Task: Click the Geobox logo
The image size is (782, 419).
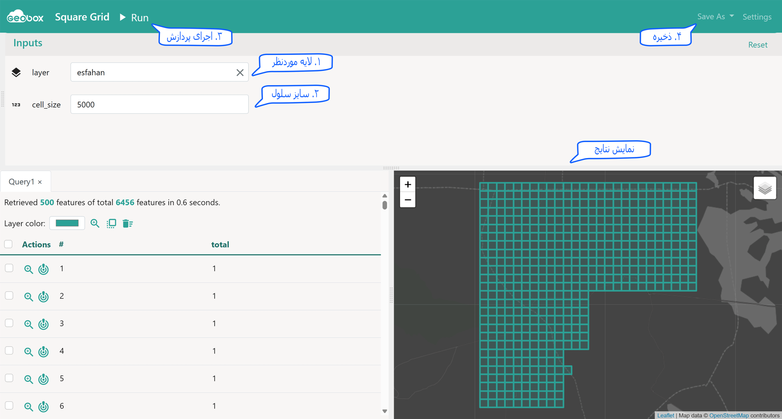Action: 25,17
